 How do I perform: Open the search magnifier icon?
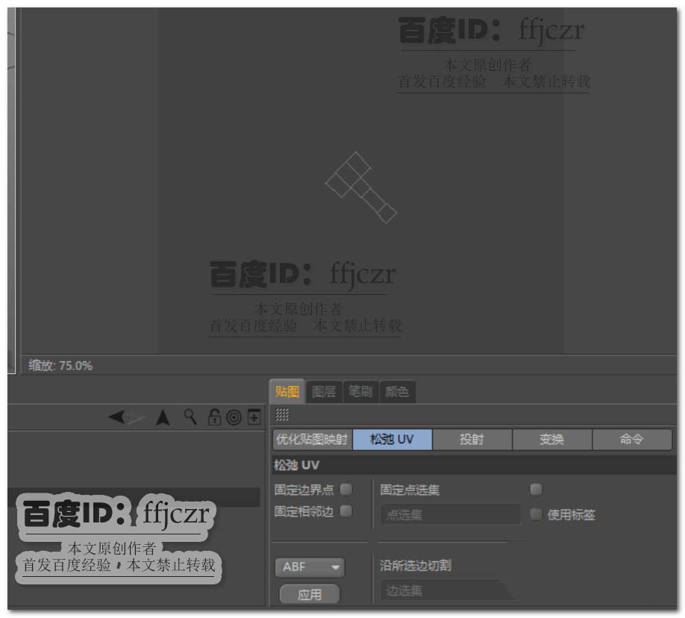[x=190, y=416]
